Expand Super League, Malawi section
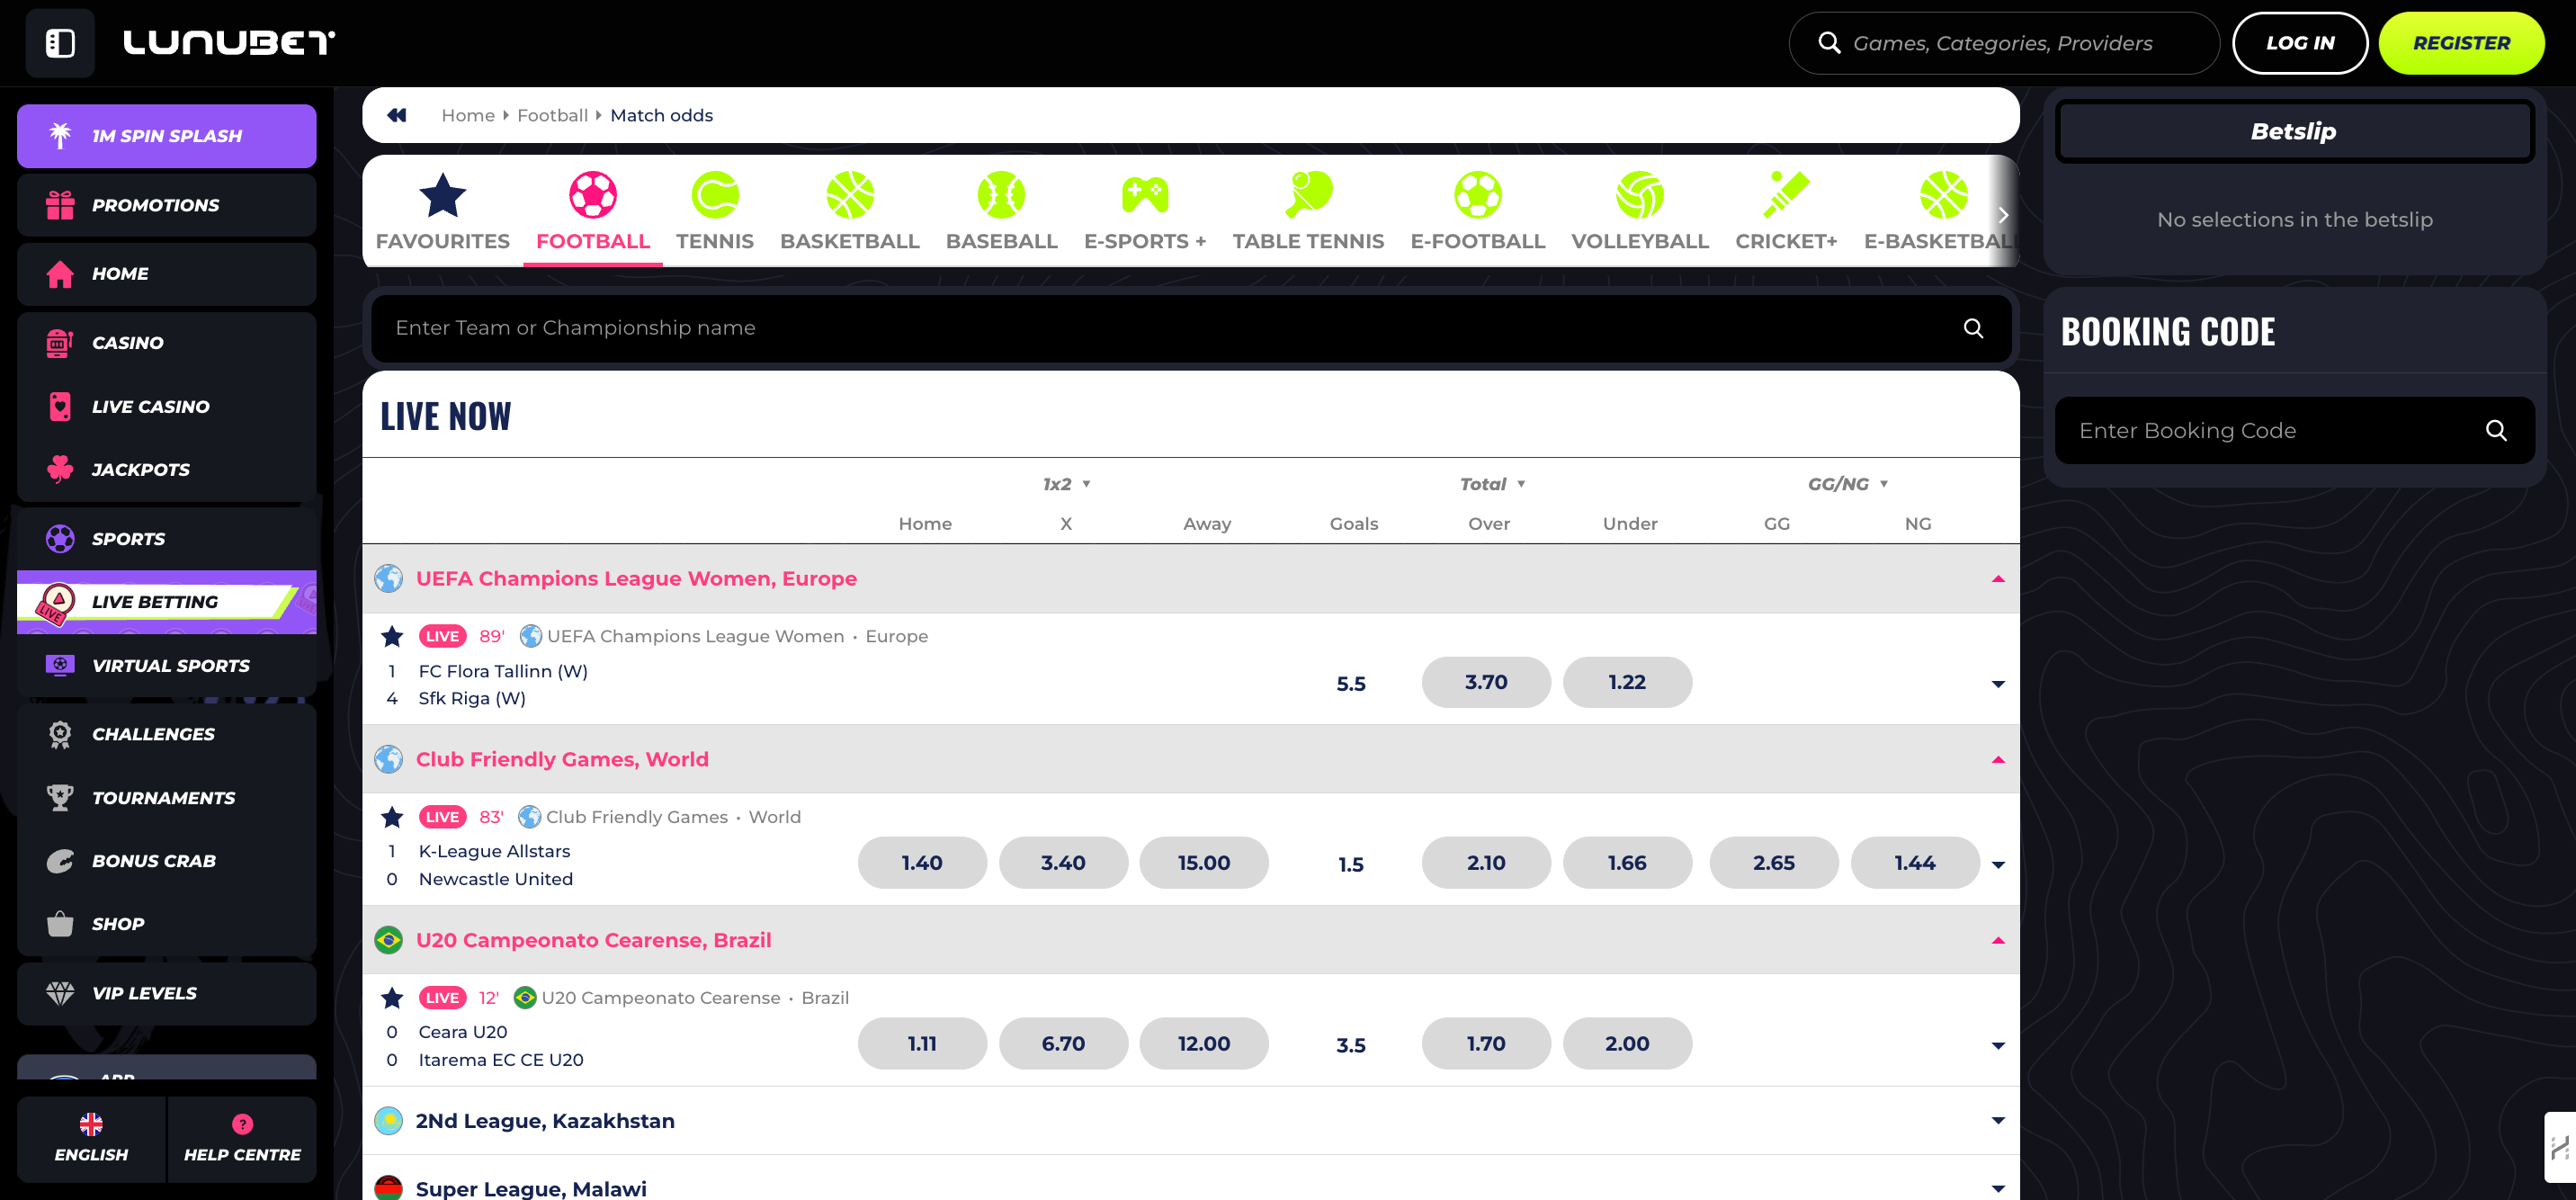Image resolution: width=2576 pixels, height=1200 pixels. [x=1998, y=1189]
